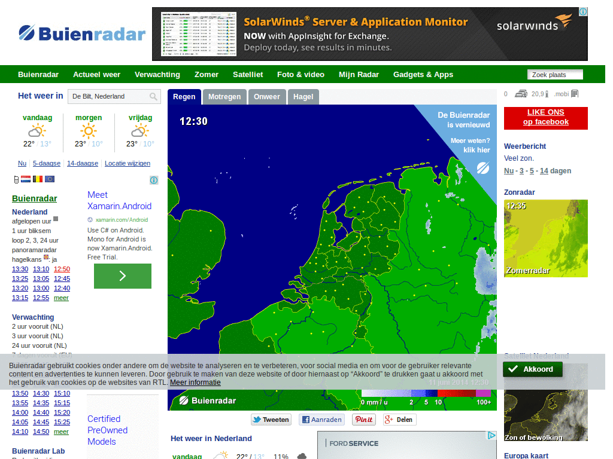Click the Weerbericht heading
613x459 pixels.
tap(524, 146)
